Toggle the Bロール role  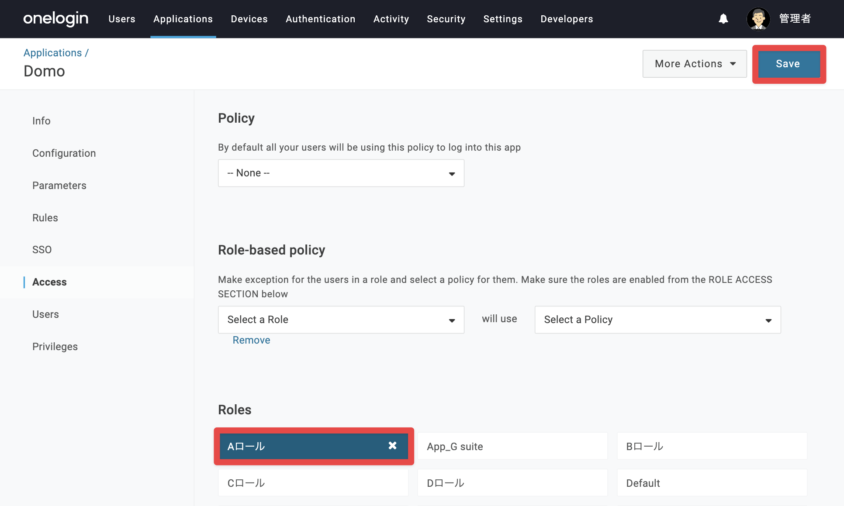pyautogui.click(x=712, y=446)
